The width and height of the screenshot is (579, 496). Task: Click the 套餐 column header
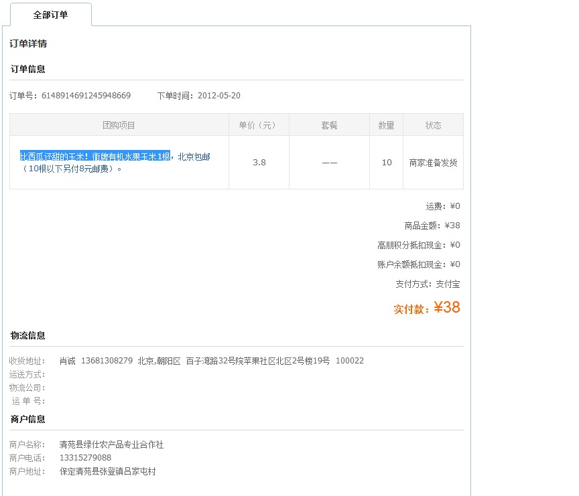pyautogui.click(x=329, y=125)
